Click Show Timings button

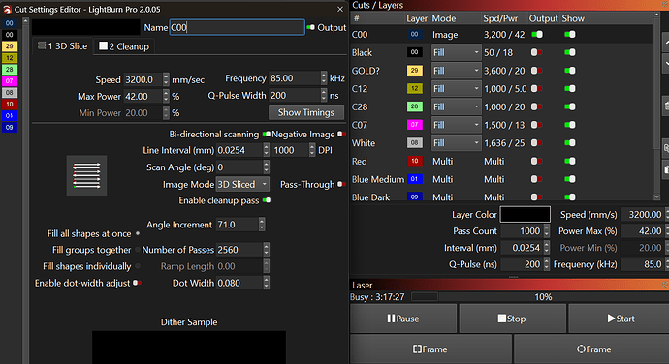(x=306, y=112)
